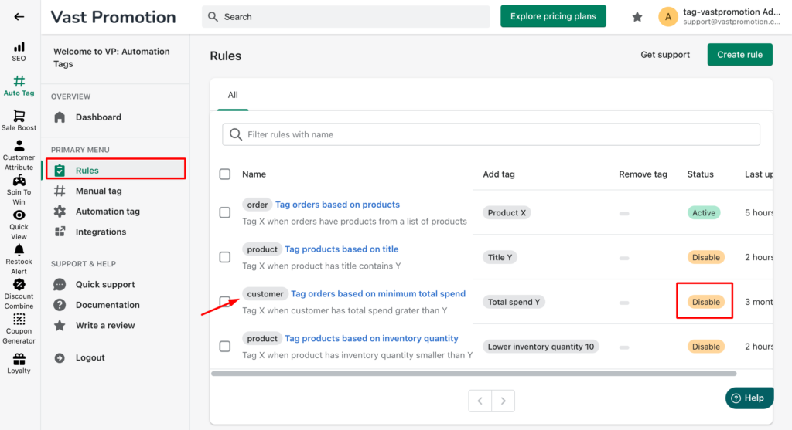Click the account avatar icon A
This screenshot has width=792, height=430.
[x=667, y=17]
